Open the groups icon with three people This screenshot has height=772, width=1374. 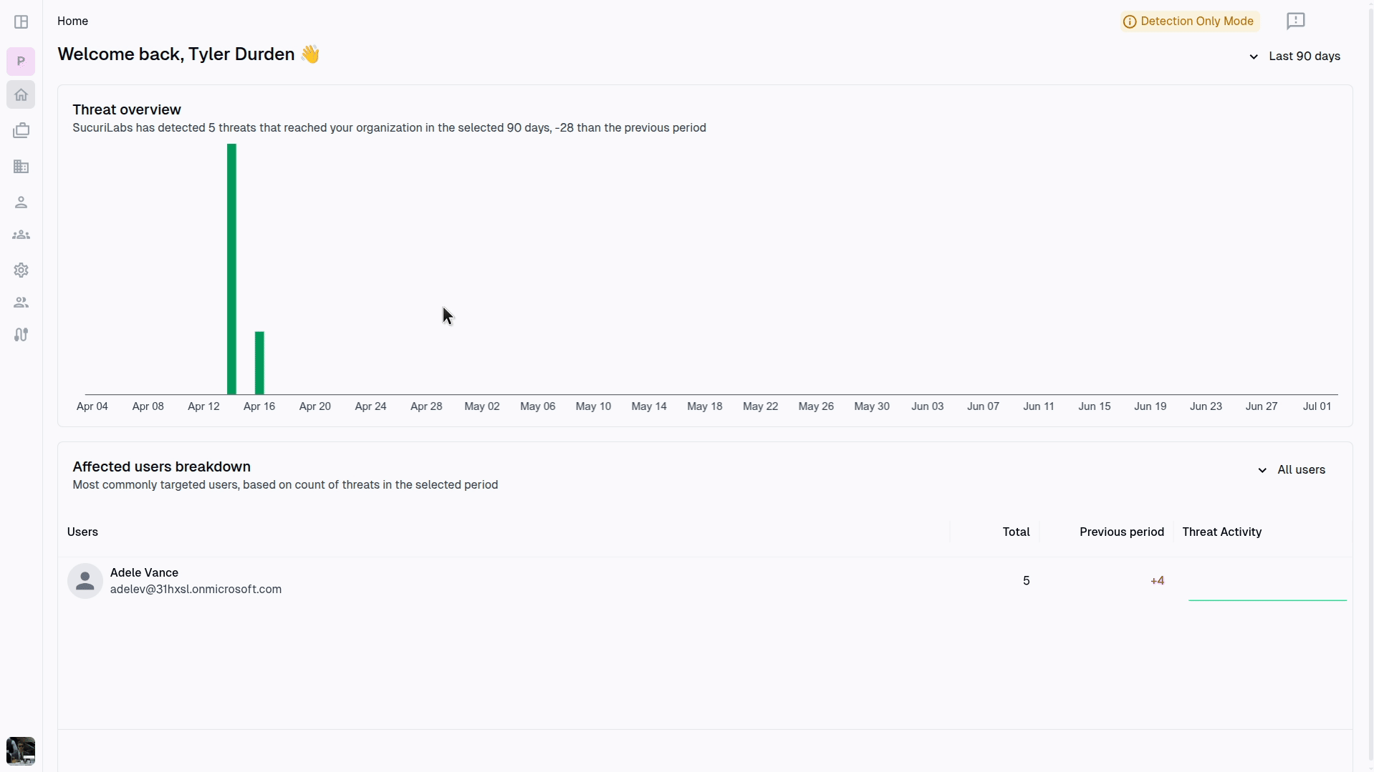coord(21,235)
